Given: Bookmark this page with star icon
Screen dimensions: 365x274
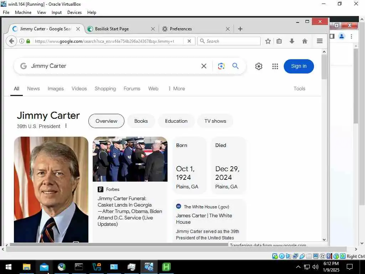Looking at the screenshot, I should [268, 41].
